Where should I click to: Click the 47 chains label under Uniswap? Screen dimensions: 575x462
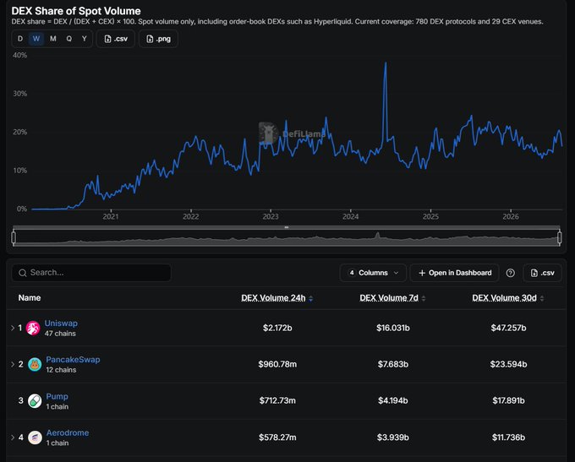click(60, 334)
